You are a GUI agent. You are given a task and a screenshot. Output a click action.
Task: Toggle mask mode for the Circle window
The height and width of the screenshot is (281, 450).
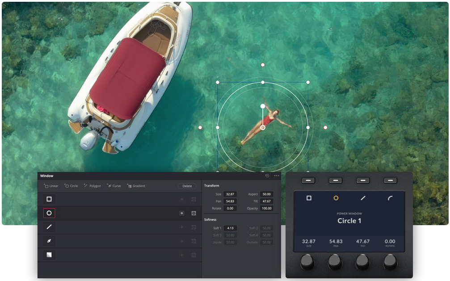[x=193, y=213]
